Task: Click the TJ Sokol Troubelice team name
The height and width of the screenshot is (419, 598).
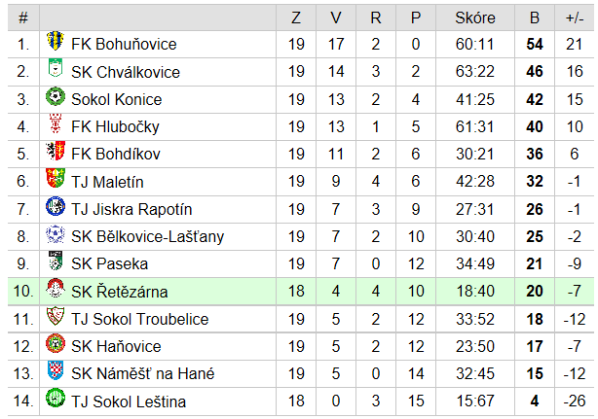Action: pos(140,319)
